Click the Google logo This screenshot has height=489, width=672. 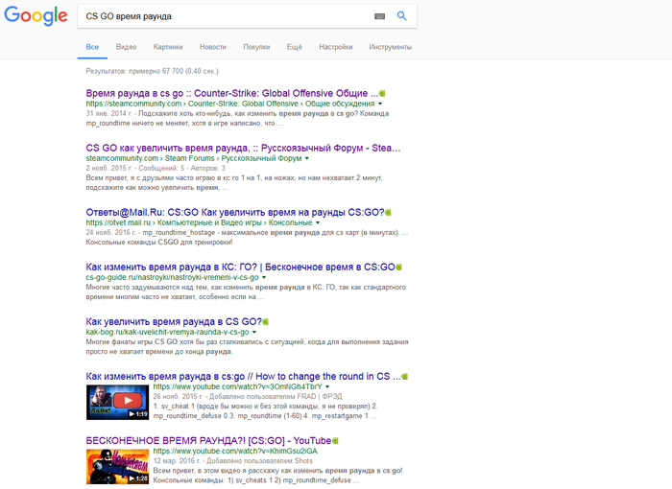pyautogui.click(x=36, y=16)
